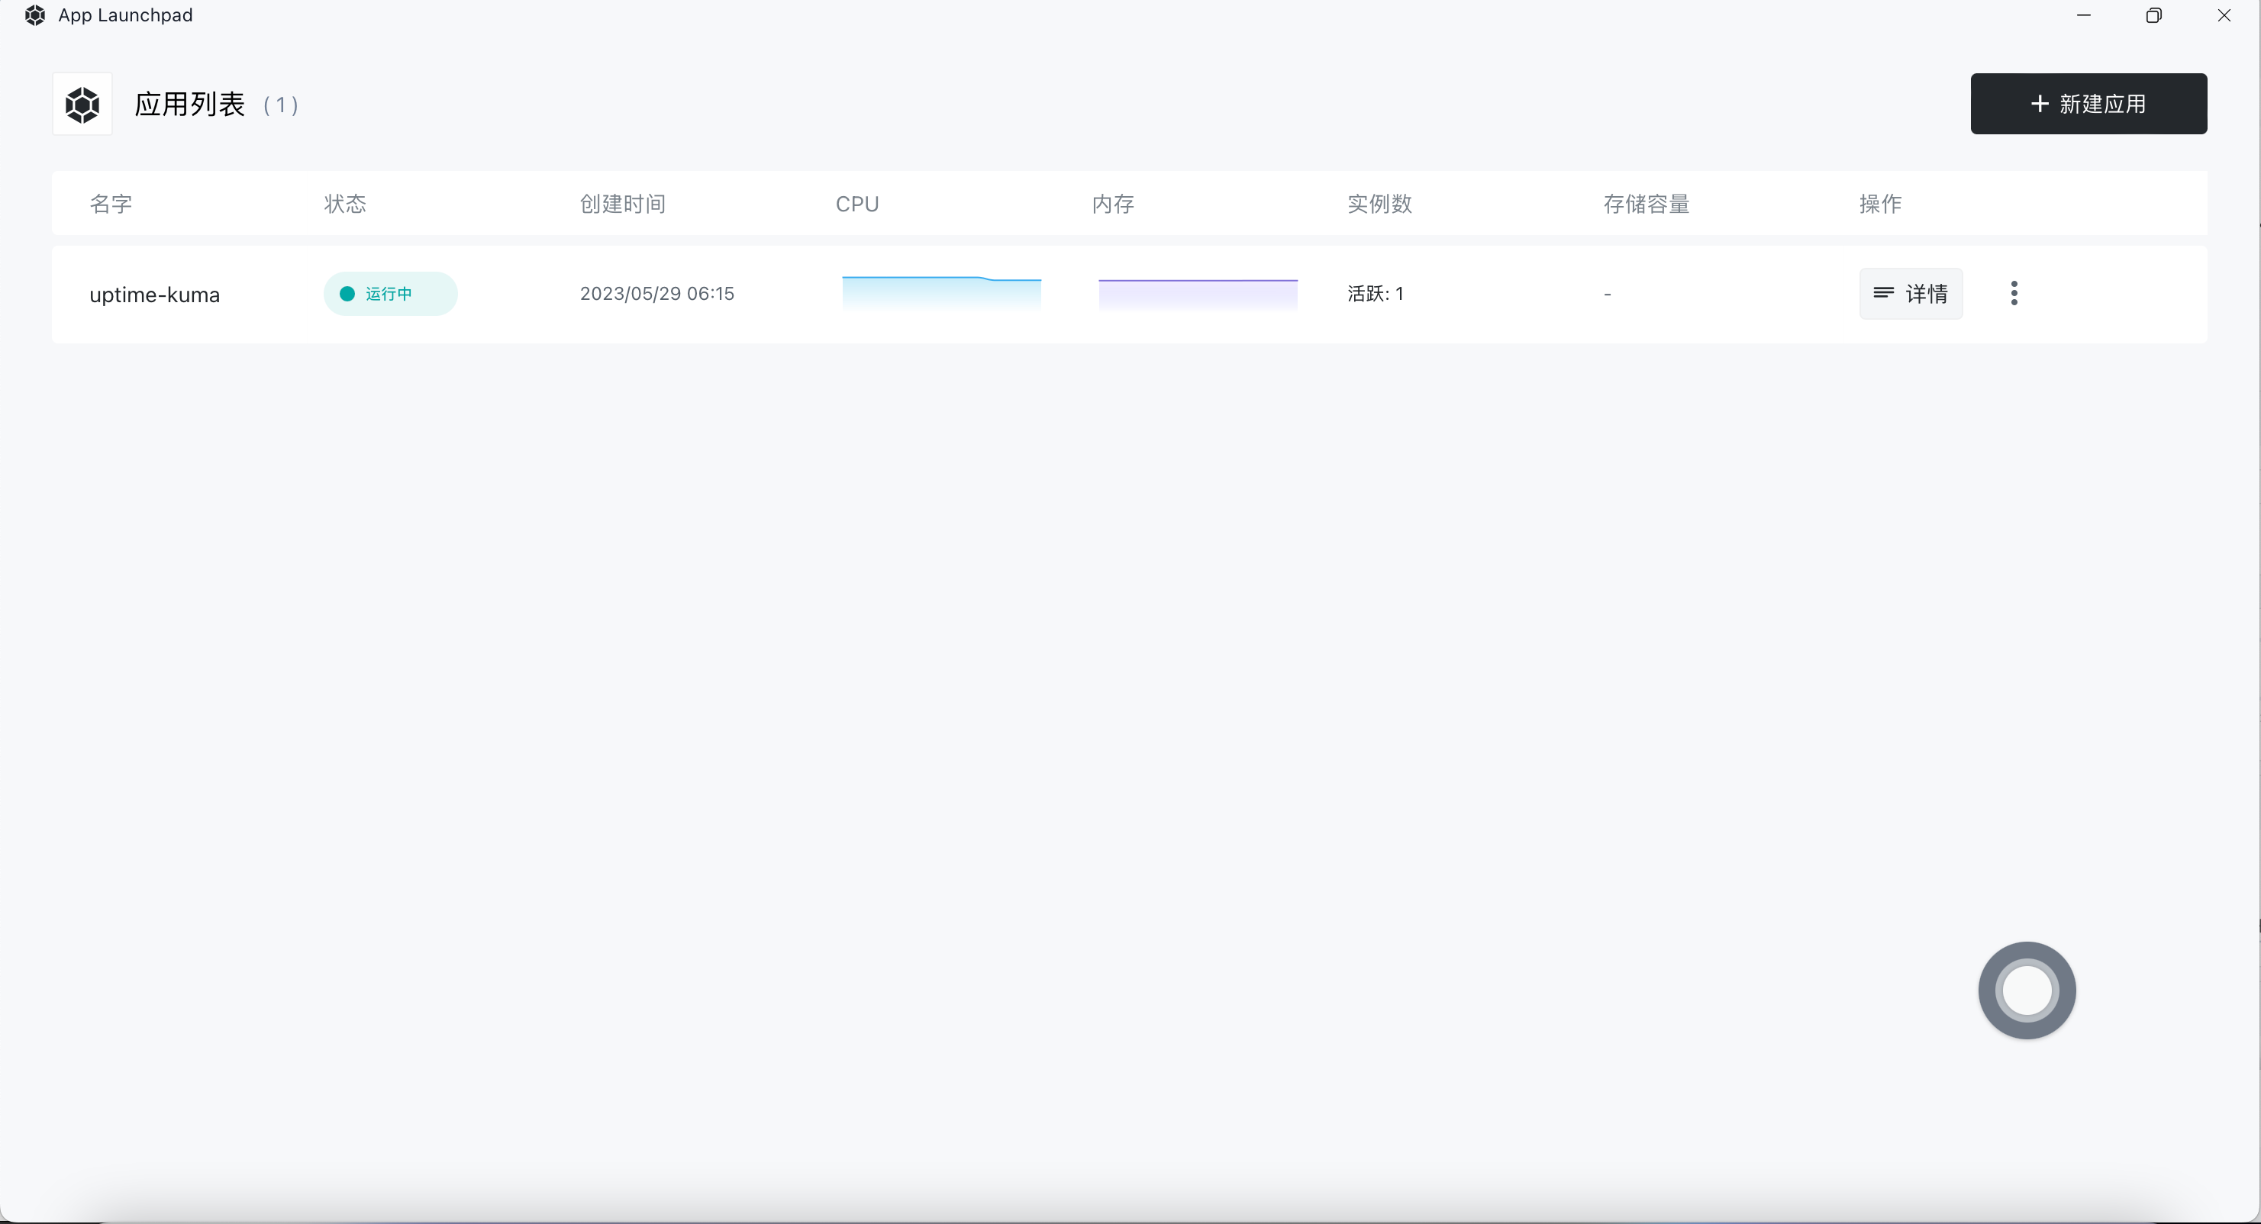This screenshot has height=1224, width=2261.
Task: Open the three-dot more menu for uptime-kuma
Action: [2014, 293]
